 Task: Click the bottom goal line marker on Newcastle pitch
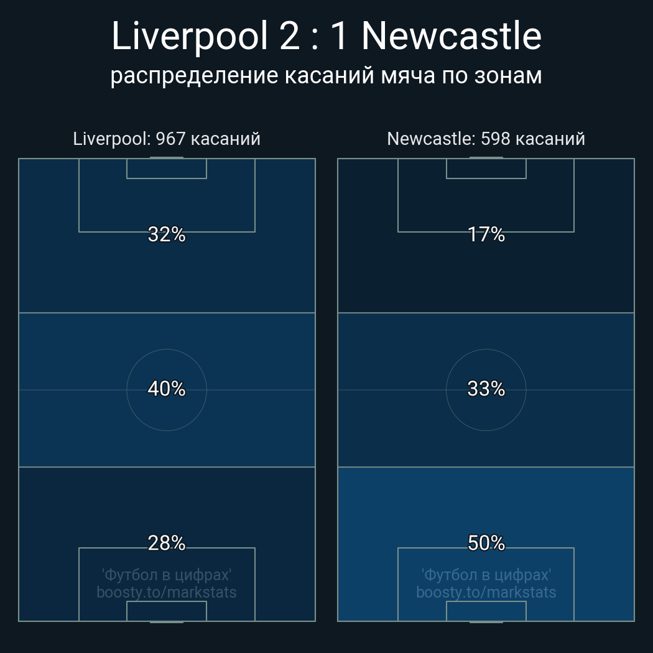486,621
